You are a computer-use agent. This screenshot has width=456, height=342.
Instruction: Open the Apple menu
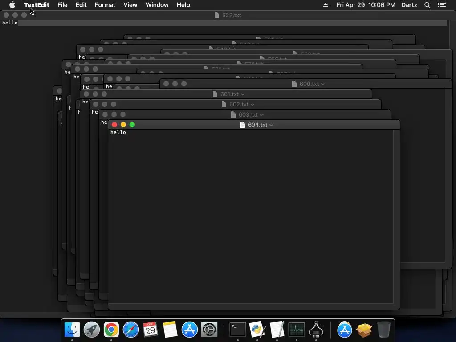(12, 4)
